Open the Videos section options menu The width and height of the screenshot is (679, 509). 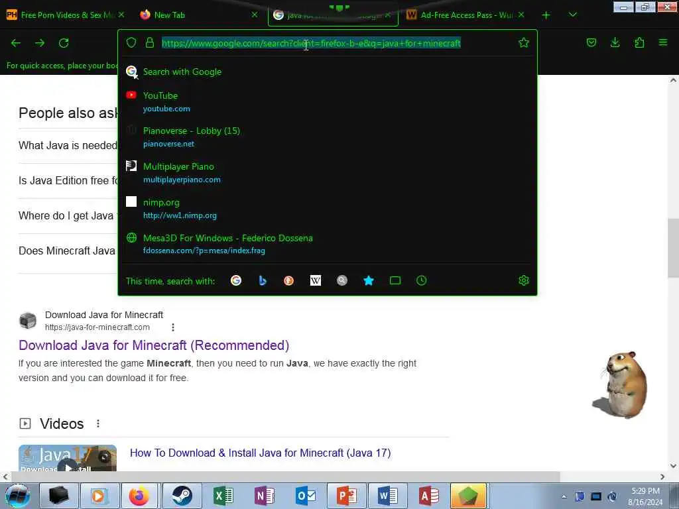pyautogui.click(x=98, y=424)
